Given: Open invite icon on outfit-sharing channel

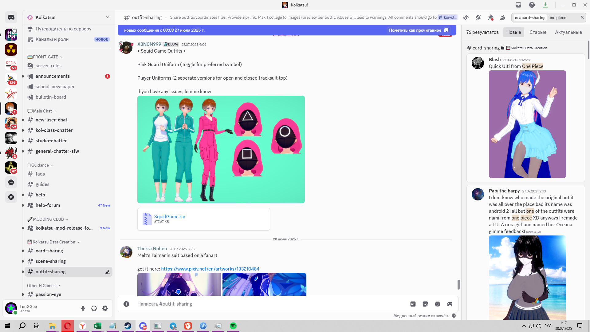Looking at the screenshot, I should coord(108,272).
